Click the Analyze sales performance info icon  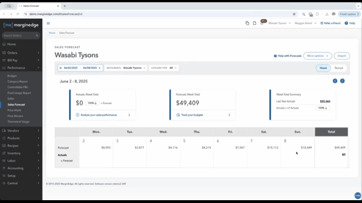click(77, 115)
